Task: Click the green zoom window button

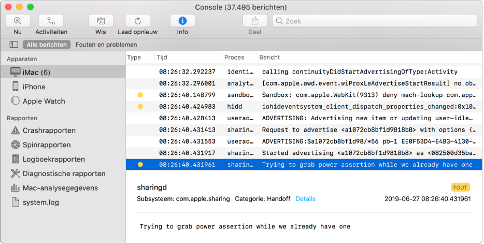Action: [x=30, y=7]
